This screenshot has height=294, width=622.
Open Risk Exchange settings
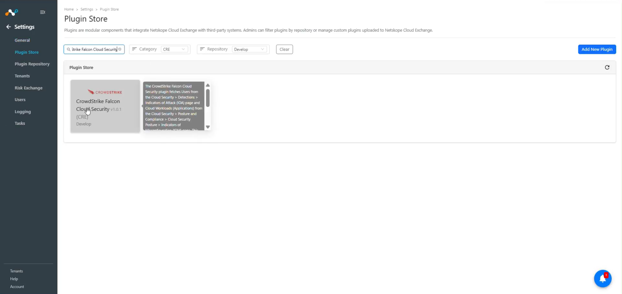[29, 88]
